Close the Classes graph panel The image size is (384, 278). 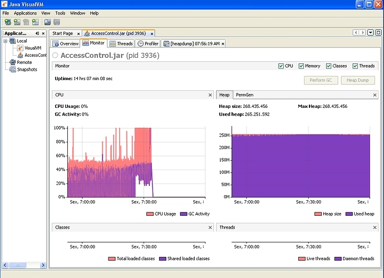[x=210, y=227]
